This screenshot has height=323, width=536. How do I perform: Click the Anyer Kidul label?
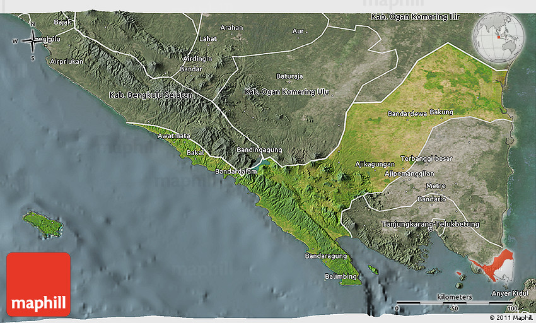point(509,295)
